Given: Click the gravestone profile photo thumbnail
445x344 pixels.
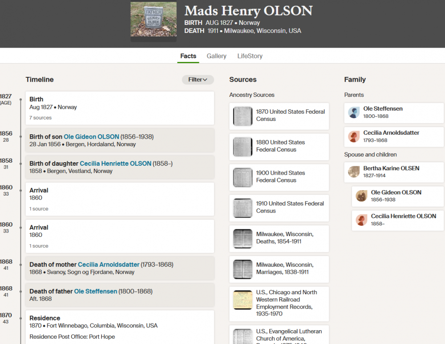Looking at the screenshot, I should click(x=153, y=21).
